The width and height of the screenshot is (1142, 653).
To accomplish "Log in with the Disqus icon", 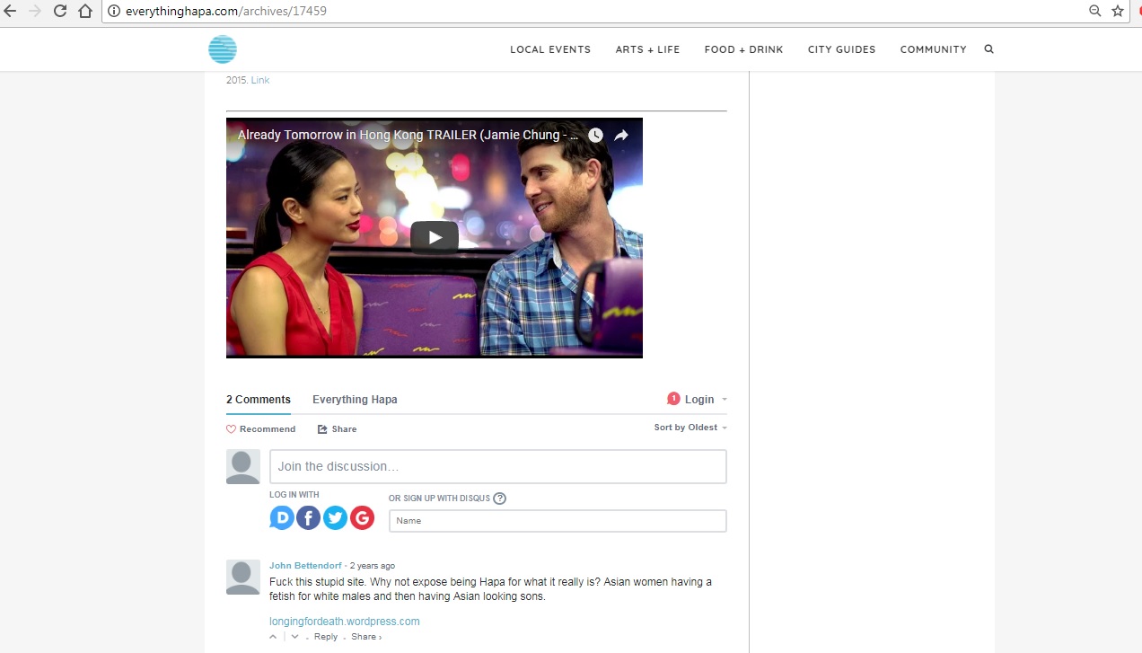I will (282, 517).
